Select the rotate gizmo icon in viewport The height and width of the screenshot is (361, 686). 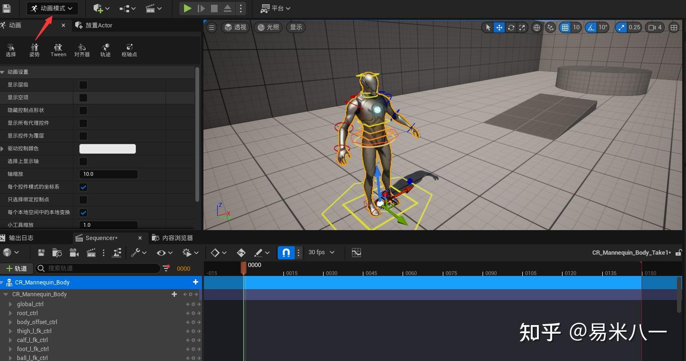511,27
